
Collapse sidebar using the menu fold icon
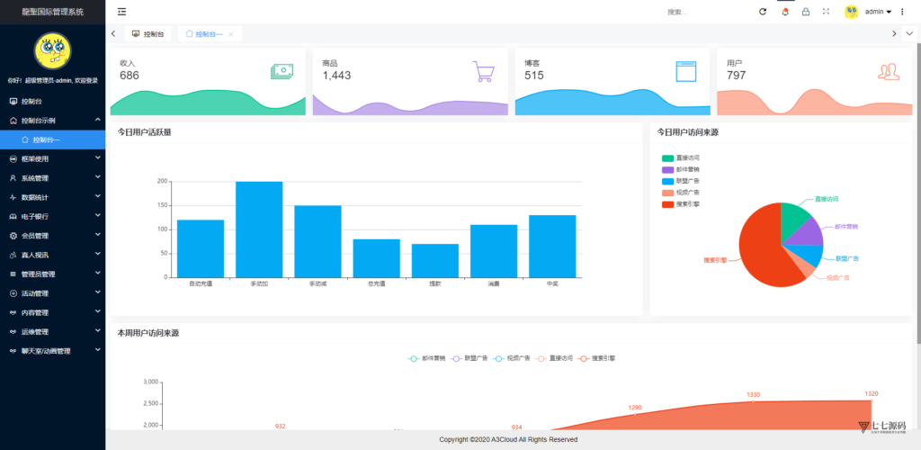pyautogui.click(x=121, y=12)
